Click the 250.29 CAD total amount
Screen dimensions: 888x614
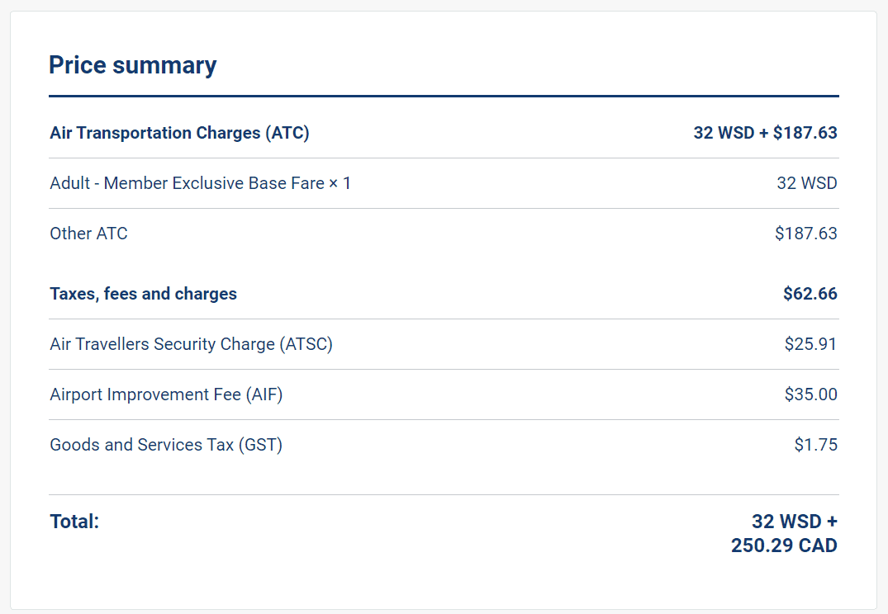(x=784, y=546)
